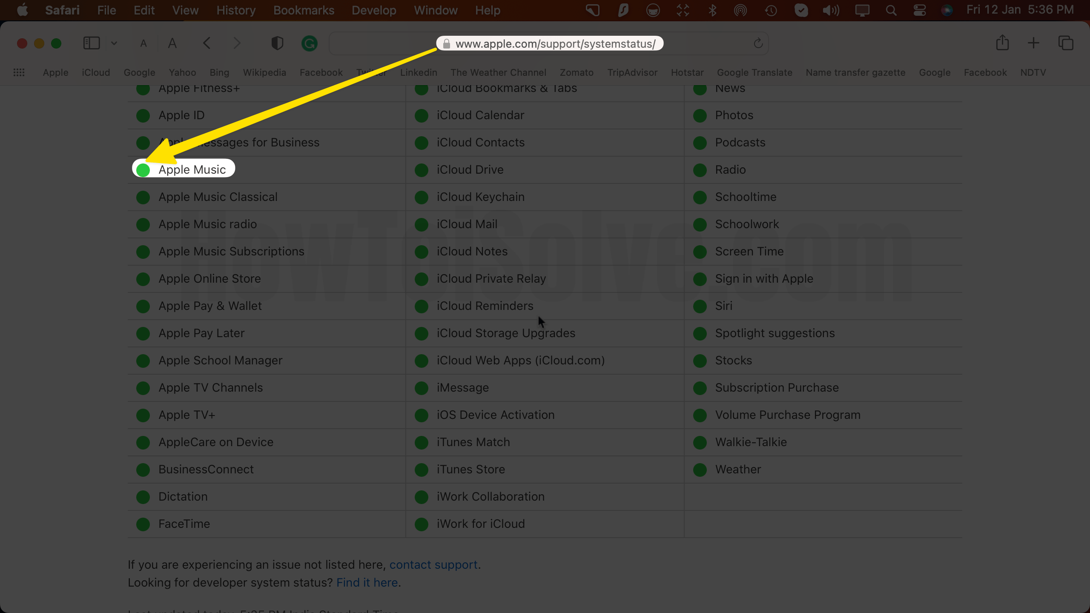
Task: Click the privacy report shield icon
Action: click(x=277, y=43)
